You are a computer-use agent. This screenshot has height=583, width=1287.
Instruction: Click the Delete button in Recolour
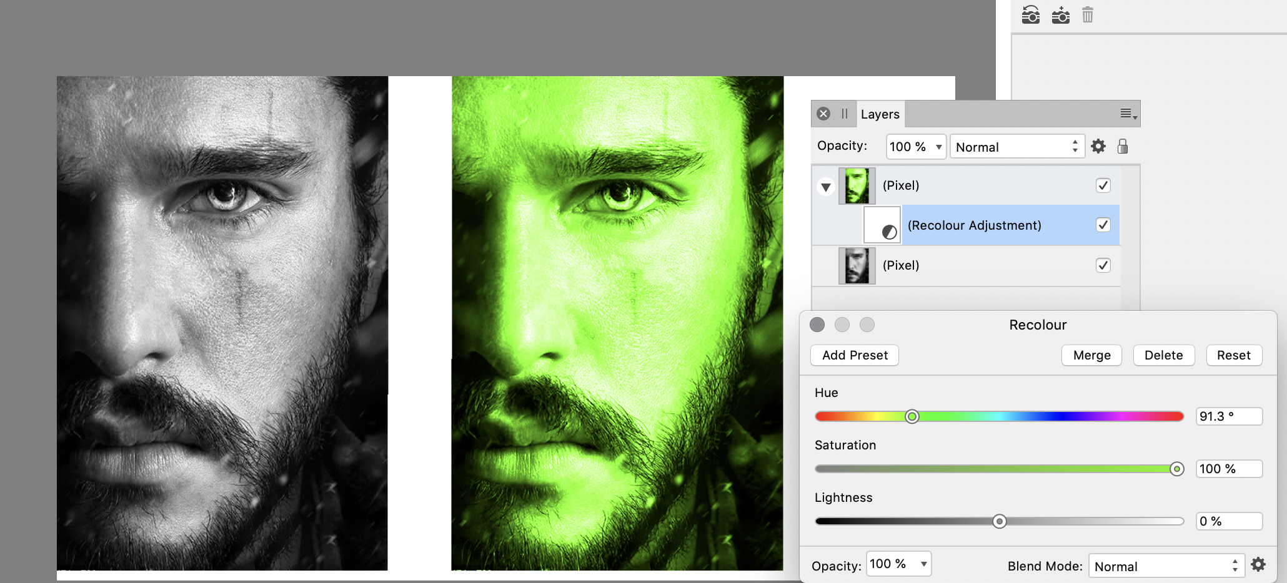pyautogui.click(x=1163, y=355)
